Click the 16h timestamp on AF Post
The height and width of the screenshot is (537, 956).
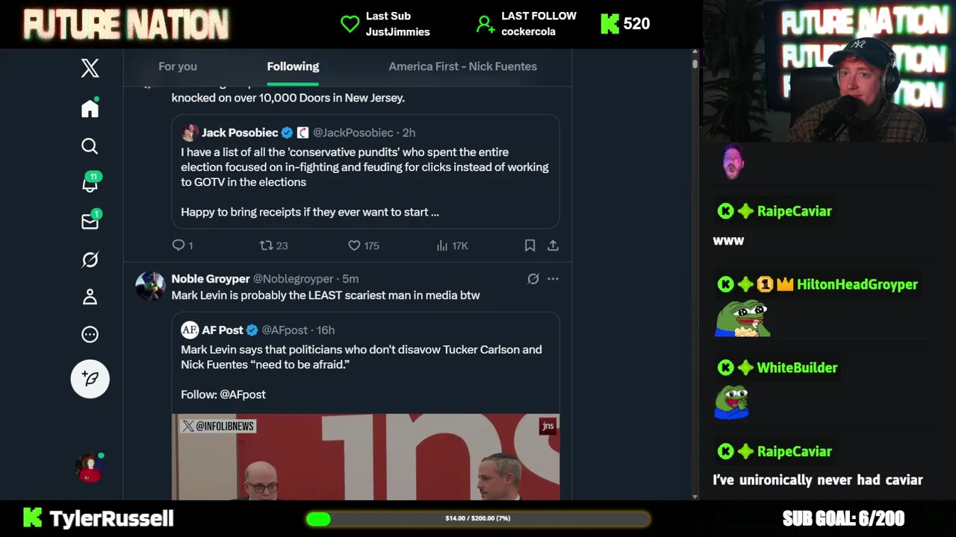point(326,330)
